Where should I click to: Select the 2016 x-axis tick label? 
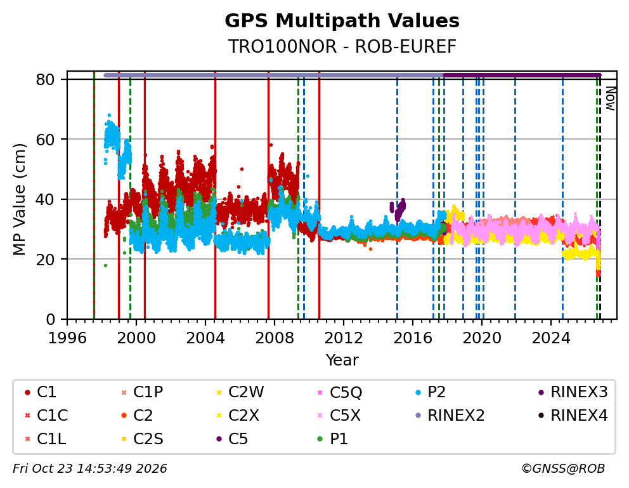point(413,338)
